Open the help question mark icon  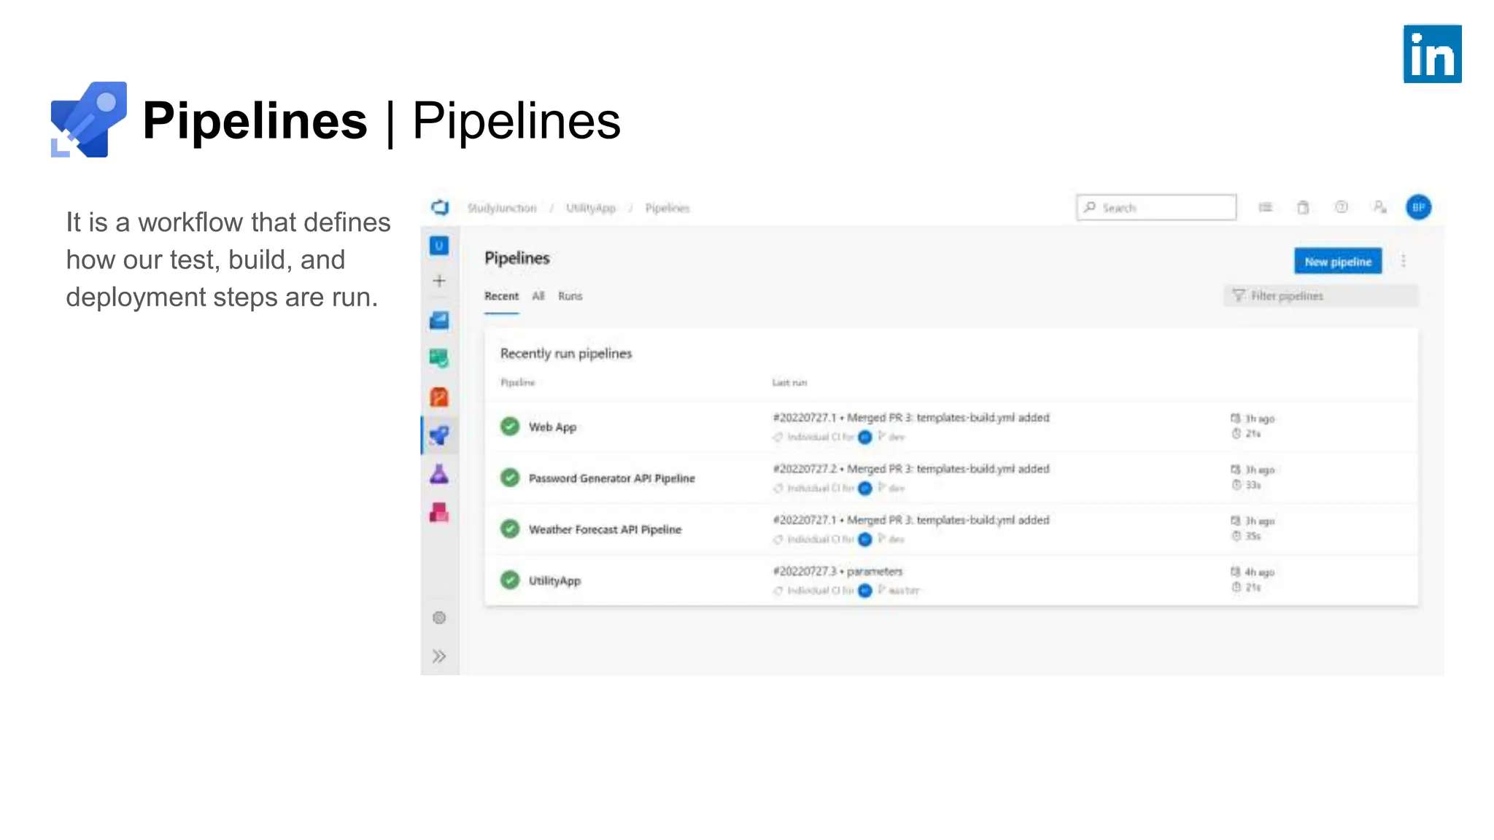(x=1341, y=208)
